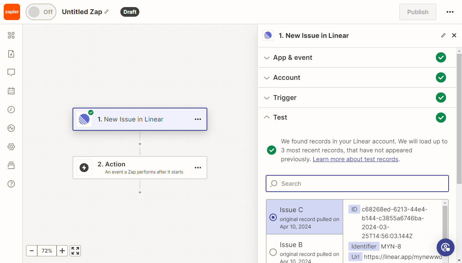This screenshot has width=462, height=263.
Task: Toggle the Zap On/Off switch
Action: [41, 12]
